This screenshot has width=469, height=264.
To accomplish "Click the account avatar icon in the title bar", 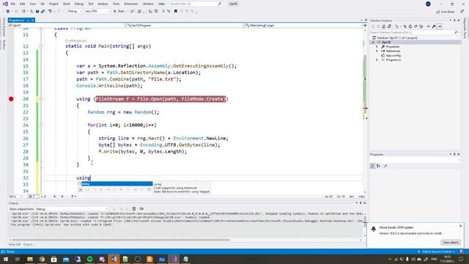I will pyautogui.click(x=428, y=4).
